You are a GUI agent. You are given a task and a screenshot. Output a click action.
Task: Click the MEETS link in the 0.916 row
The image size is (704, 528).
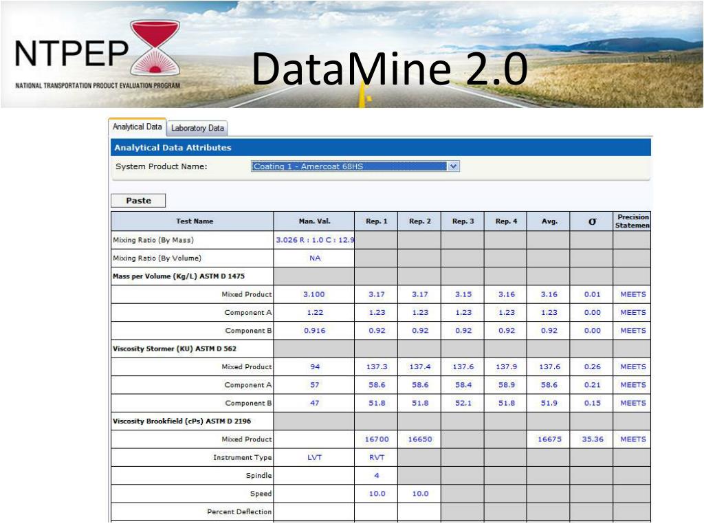pos(632,331)
